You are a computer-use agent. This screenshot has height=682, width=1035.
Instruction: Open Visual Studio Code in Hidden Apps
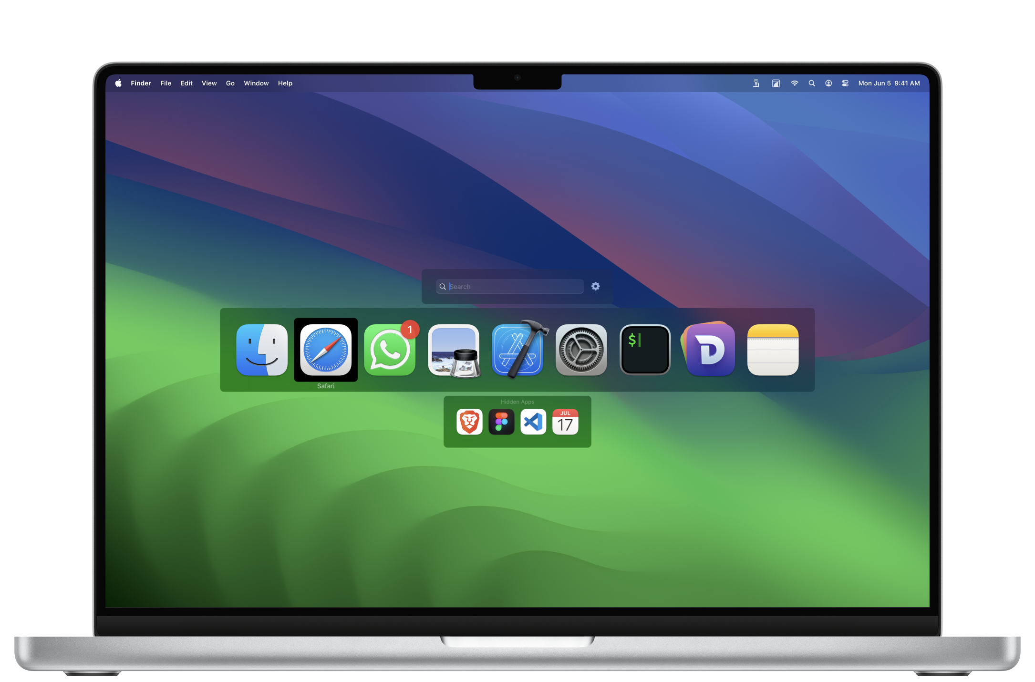point(533,422)
